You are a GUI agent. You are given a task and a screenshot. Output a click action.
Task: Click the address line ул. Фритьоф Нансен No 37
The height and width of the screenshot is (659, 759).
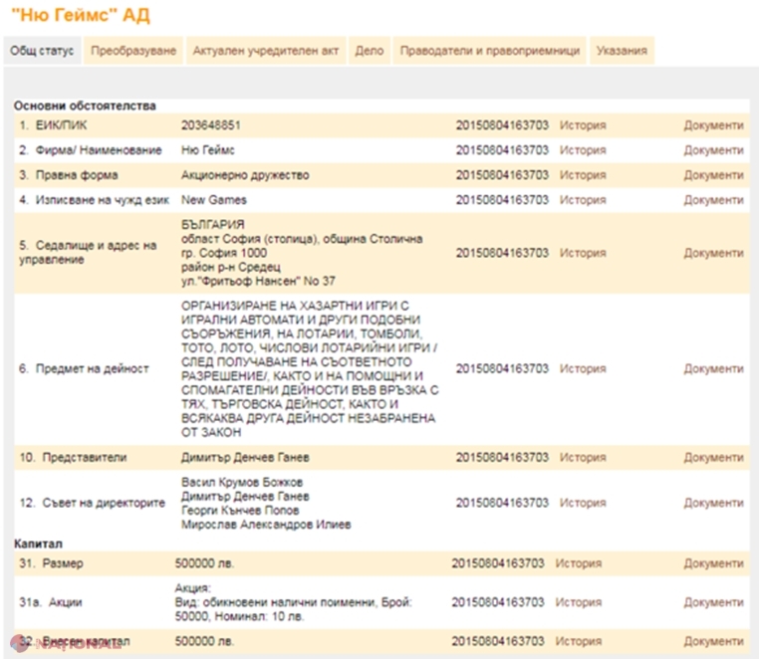click(x=259, y=281)
